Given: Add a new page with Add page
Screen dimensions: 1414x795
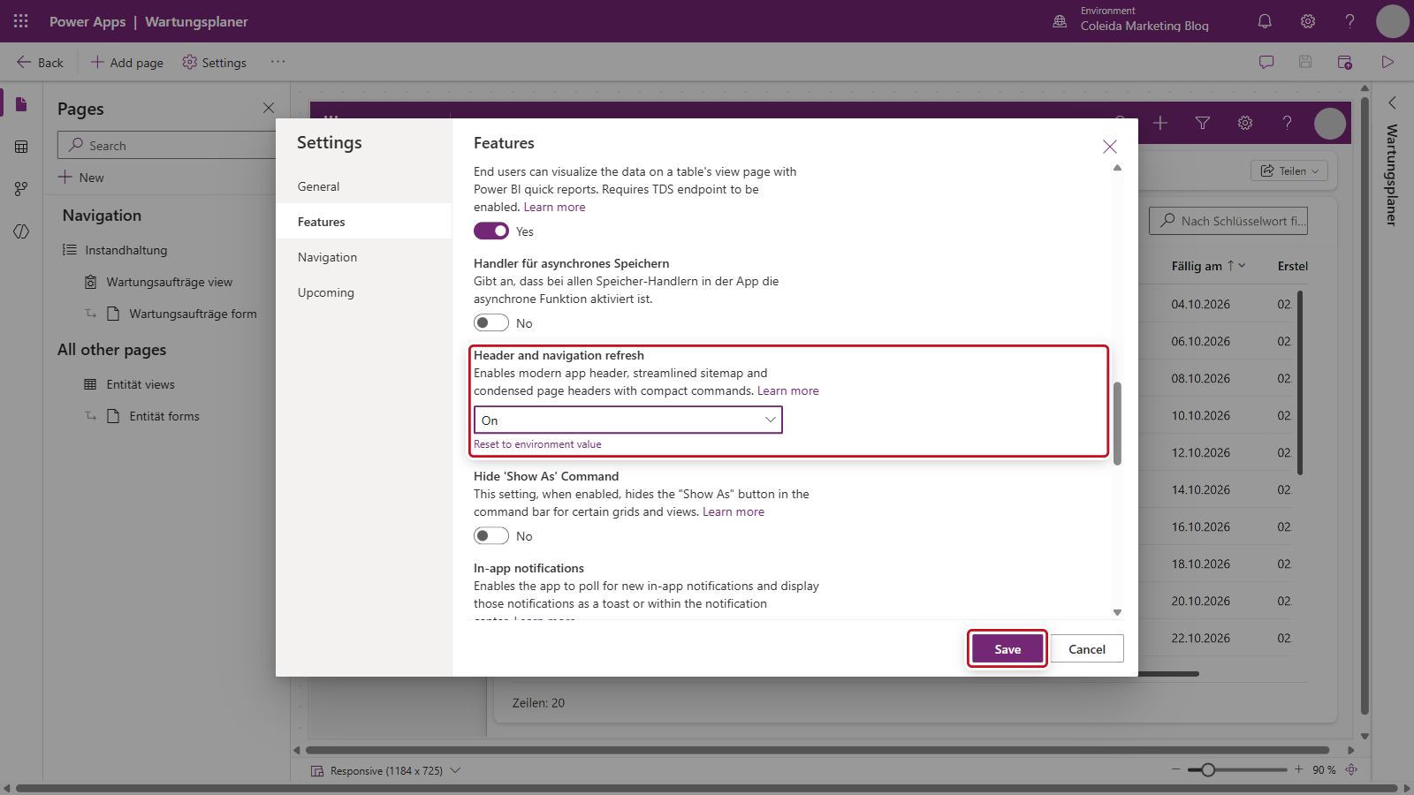Looking at the screenshot, I should 127,63.
